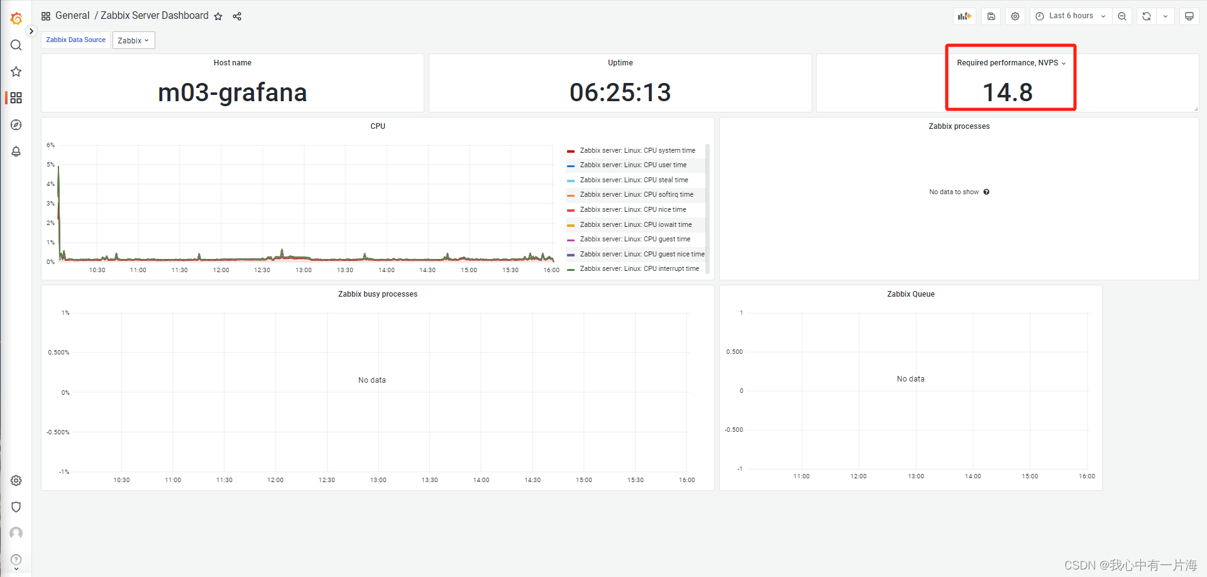1207x577 pixels.
Task: Open the Host name panel title menu
Action: 233,63
